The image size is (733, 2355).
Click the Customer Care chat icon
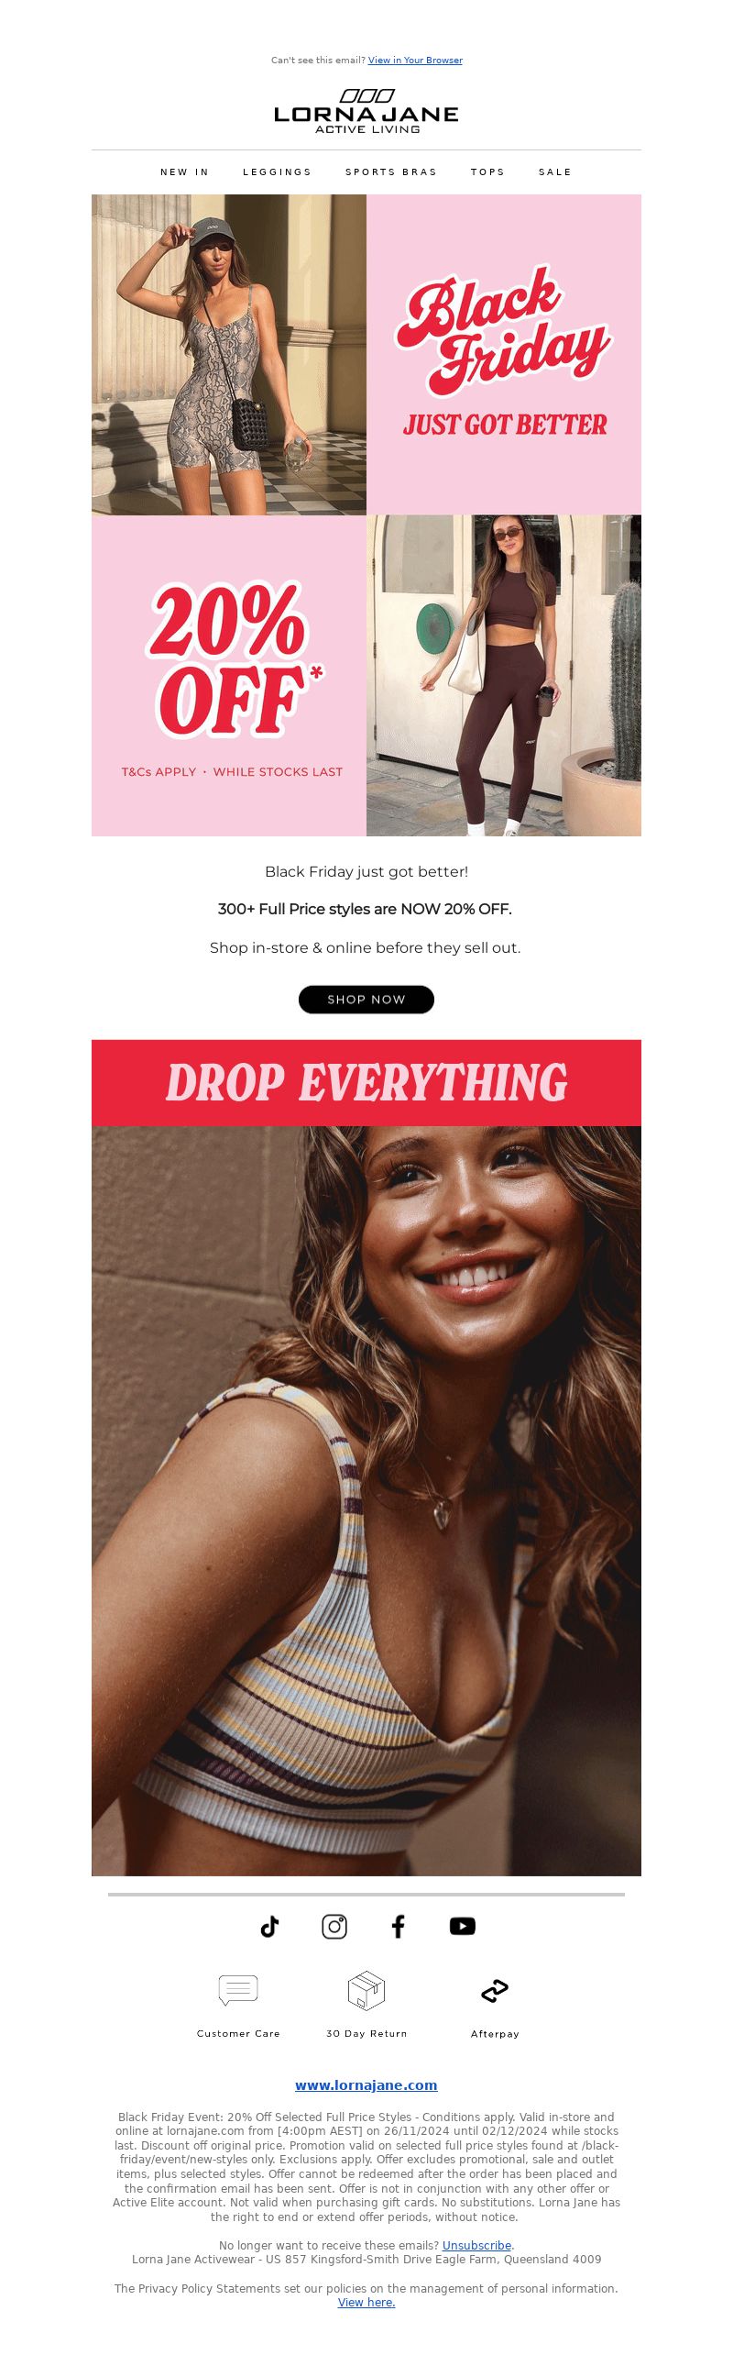[x=238, y=1991]
